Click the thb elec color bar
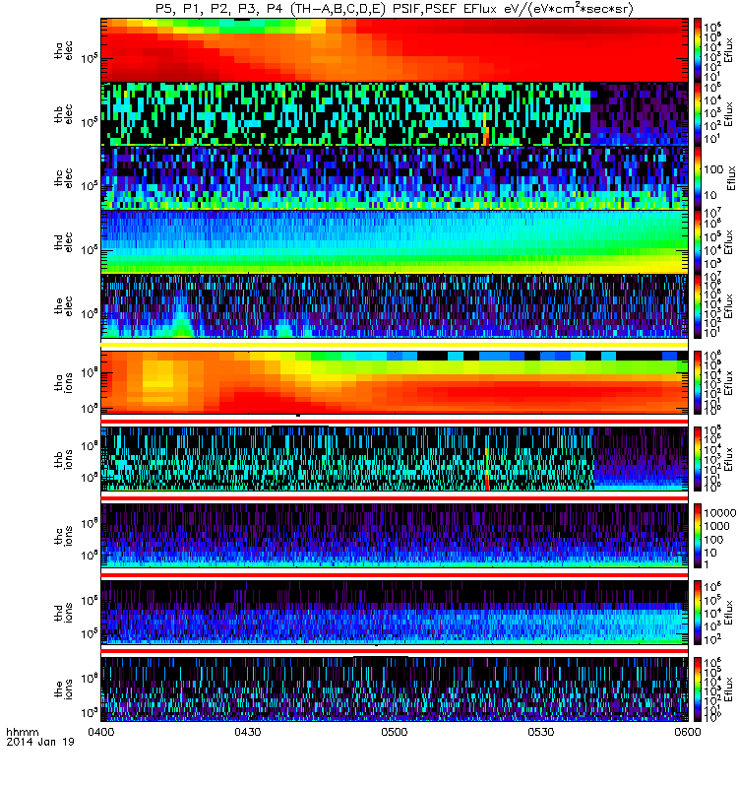Viewport: 738px width, 788px height. (698, 114)
